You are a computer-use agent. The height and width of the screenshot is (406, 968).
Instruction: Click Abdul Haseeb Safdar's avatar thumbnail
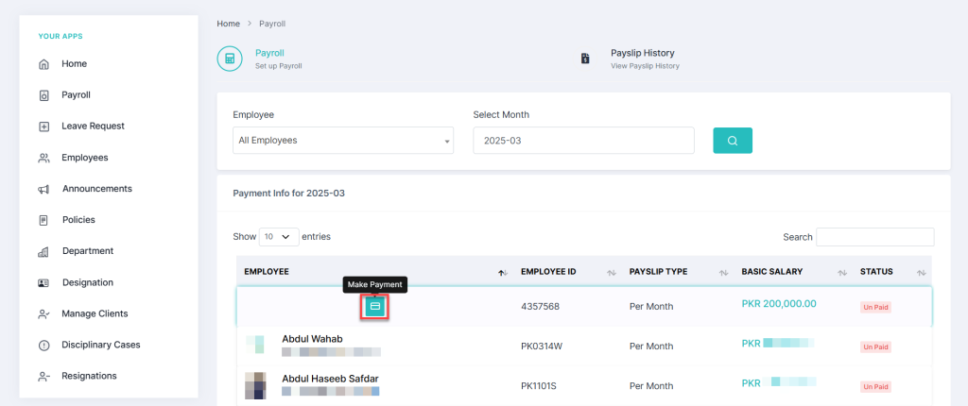coord(255,384)
